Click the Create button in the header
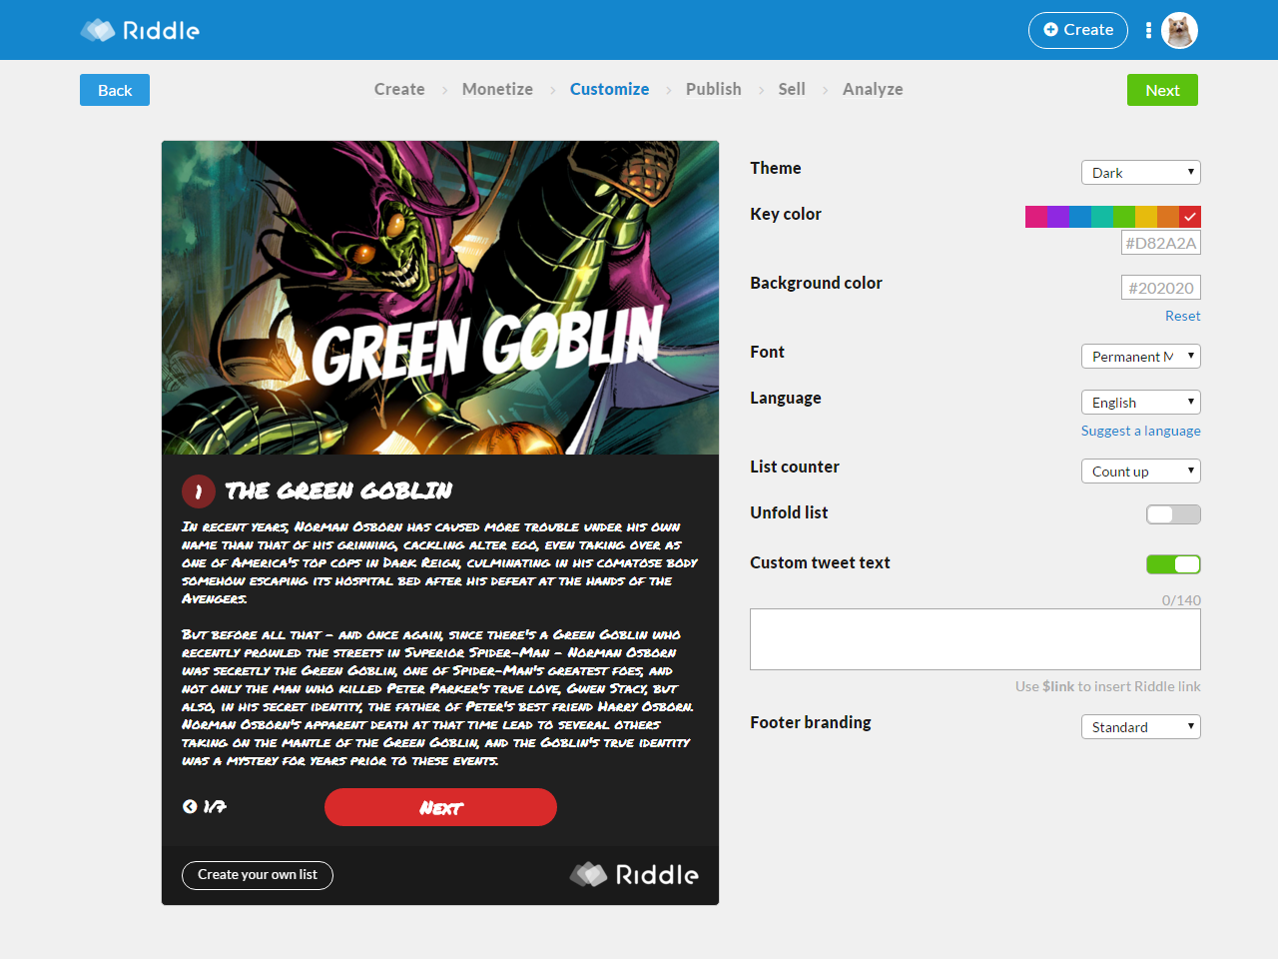Screen dimensions: 1278x959 pyautogui.click(x=1078, y=30)
